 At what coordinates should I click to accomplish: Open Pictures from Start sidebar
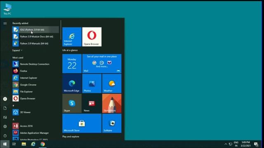click(5, 117)
